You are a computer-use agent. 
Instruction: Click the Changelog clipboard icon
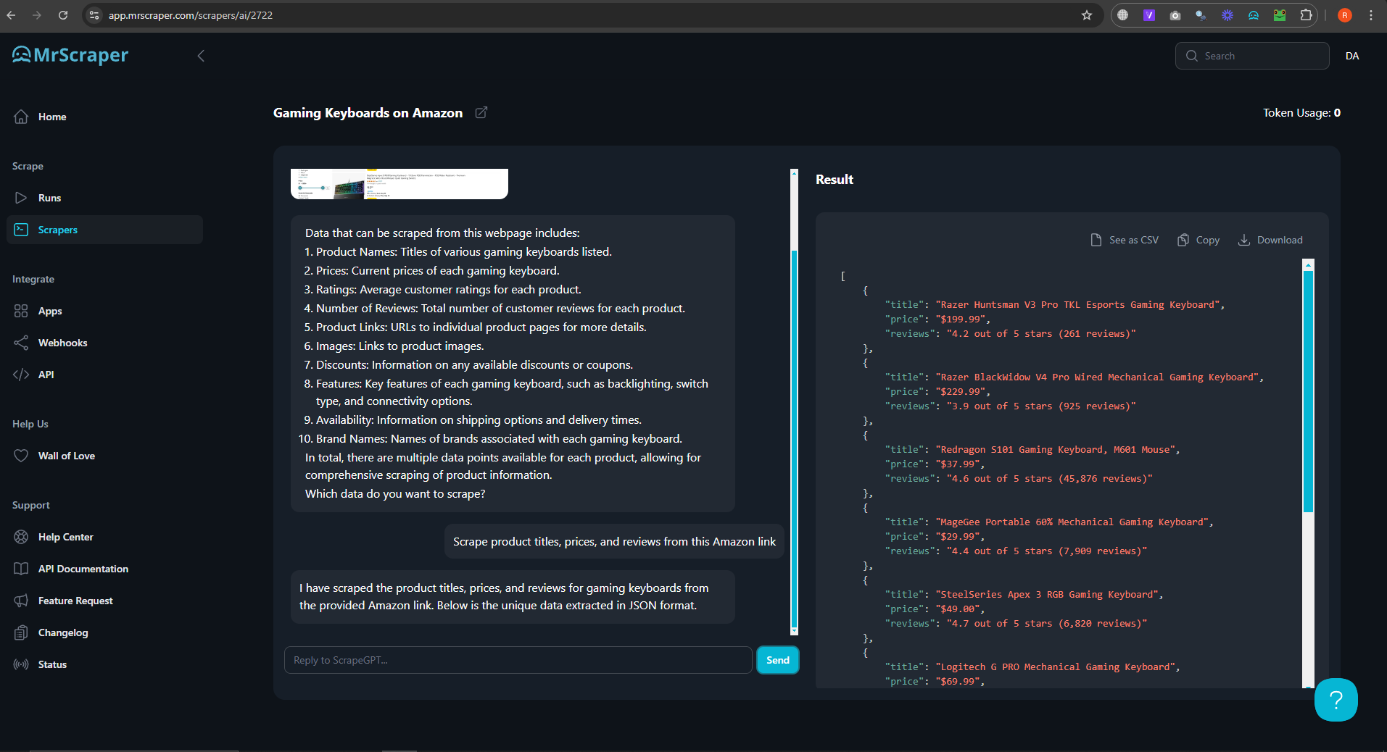tap(21, 632)
